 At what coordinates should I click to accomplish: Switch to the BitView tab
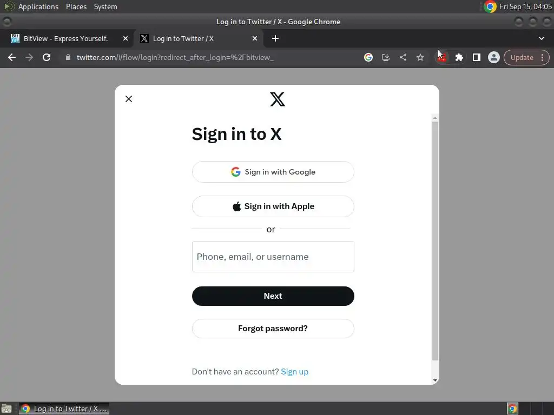click(x=66, y=38)
